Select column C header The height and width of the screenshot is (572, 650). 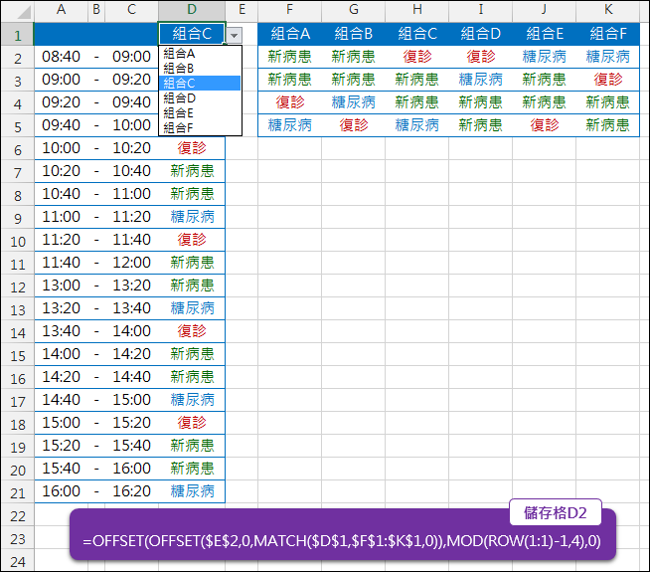pyautogui.click(x=131, y=10)
